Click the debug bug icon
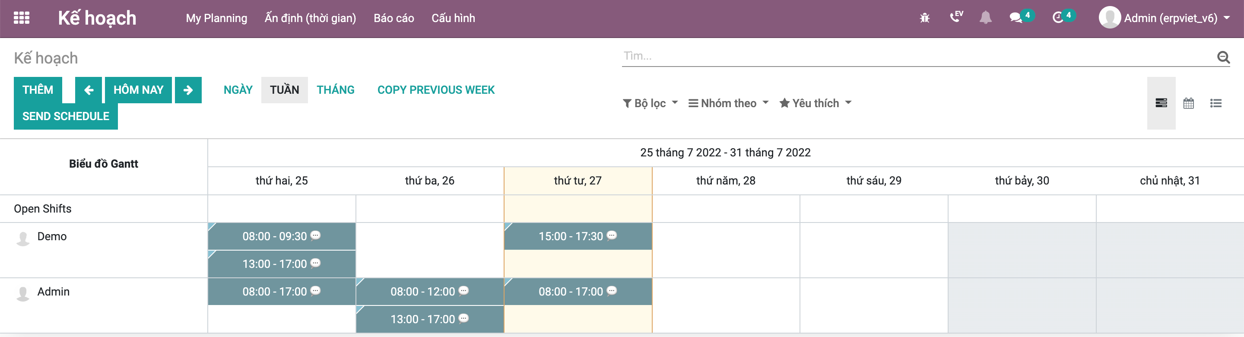The width and height of the screenshot is (1244, 337). [x=924, y=18]
